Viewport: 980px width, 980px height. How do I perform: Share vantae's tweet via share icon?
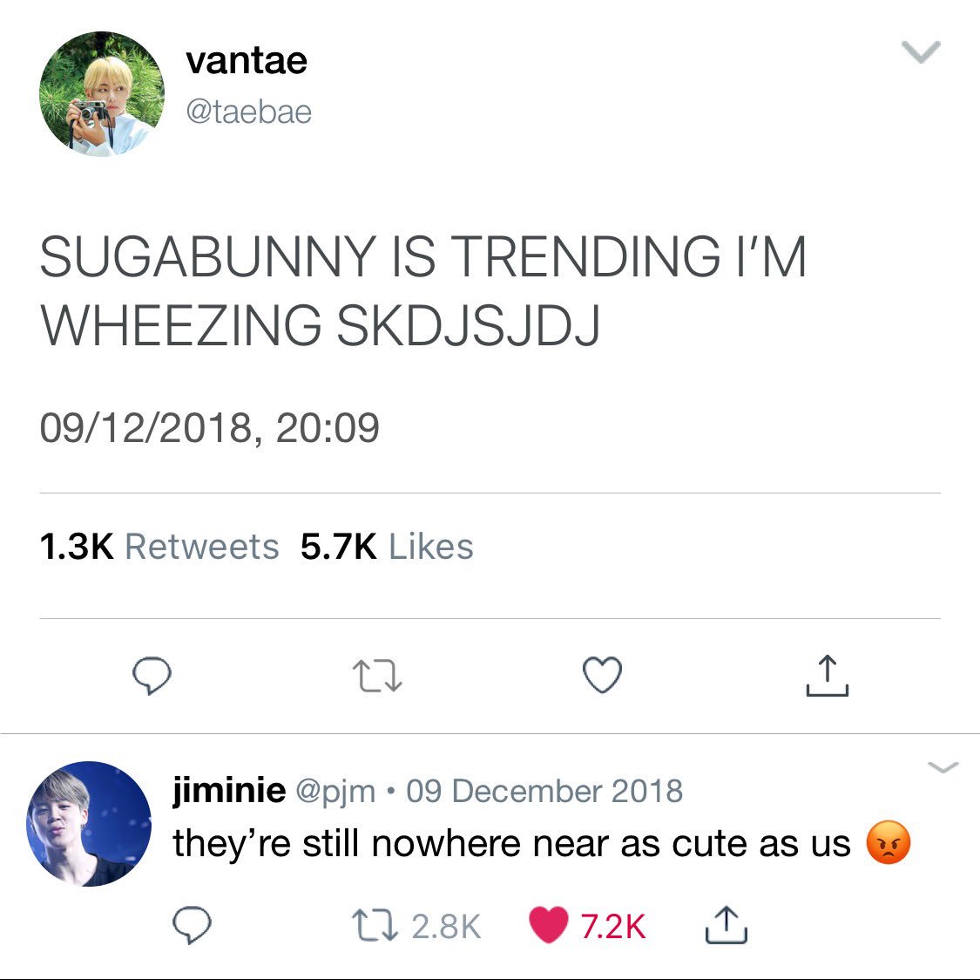(x=827, y=676)
